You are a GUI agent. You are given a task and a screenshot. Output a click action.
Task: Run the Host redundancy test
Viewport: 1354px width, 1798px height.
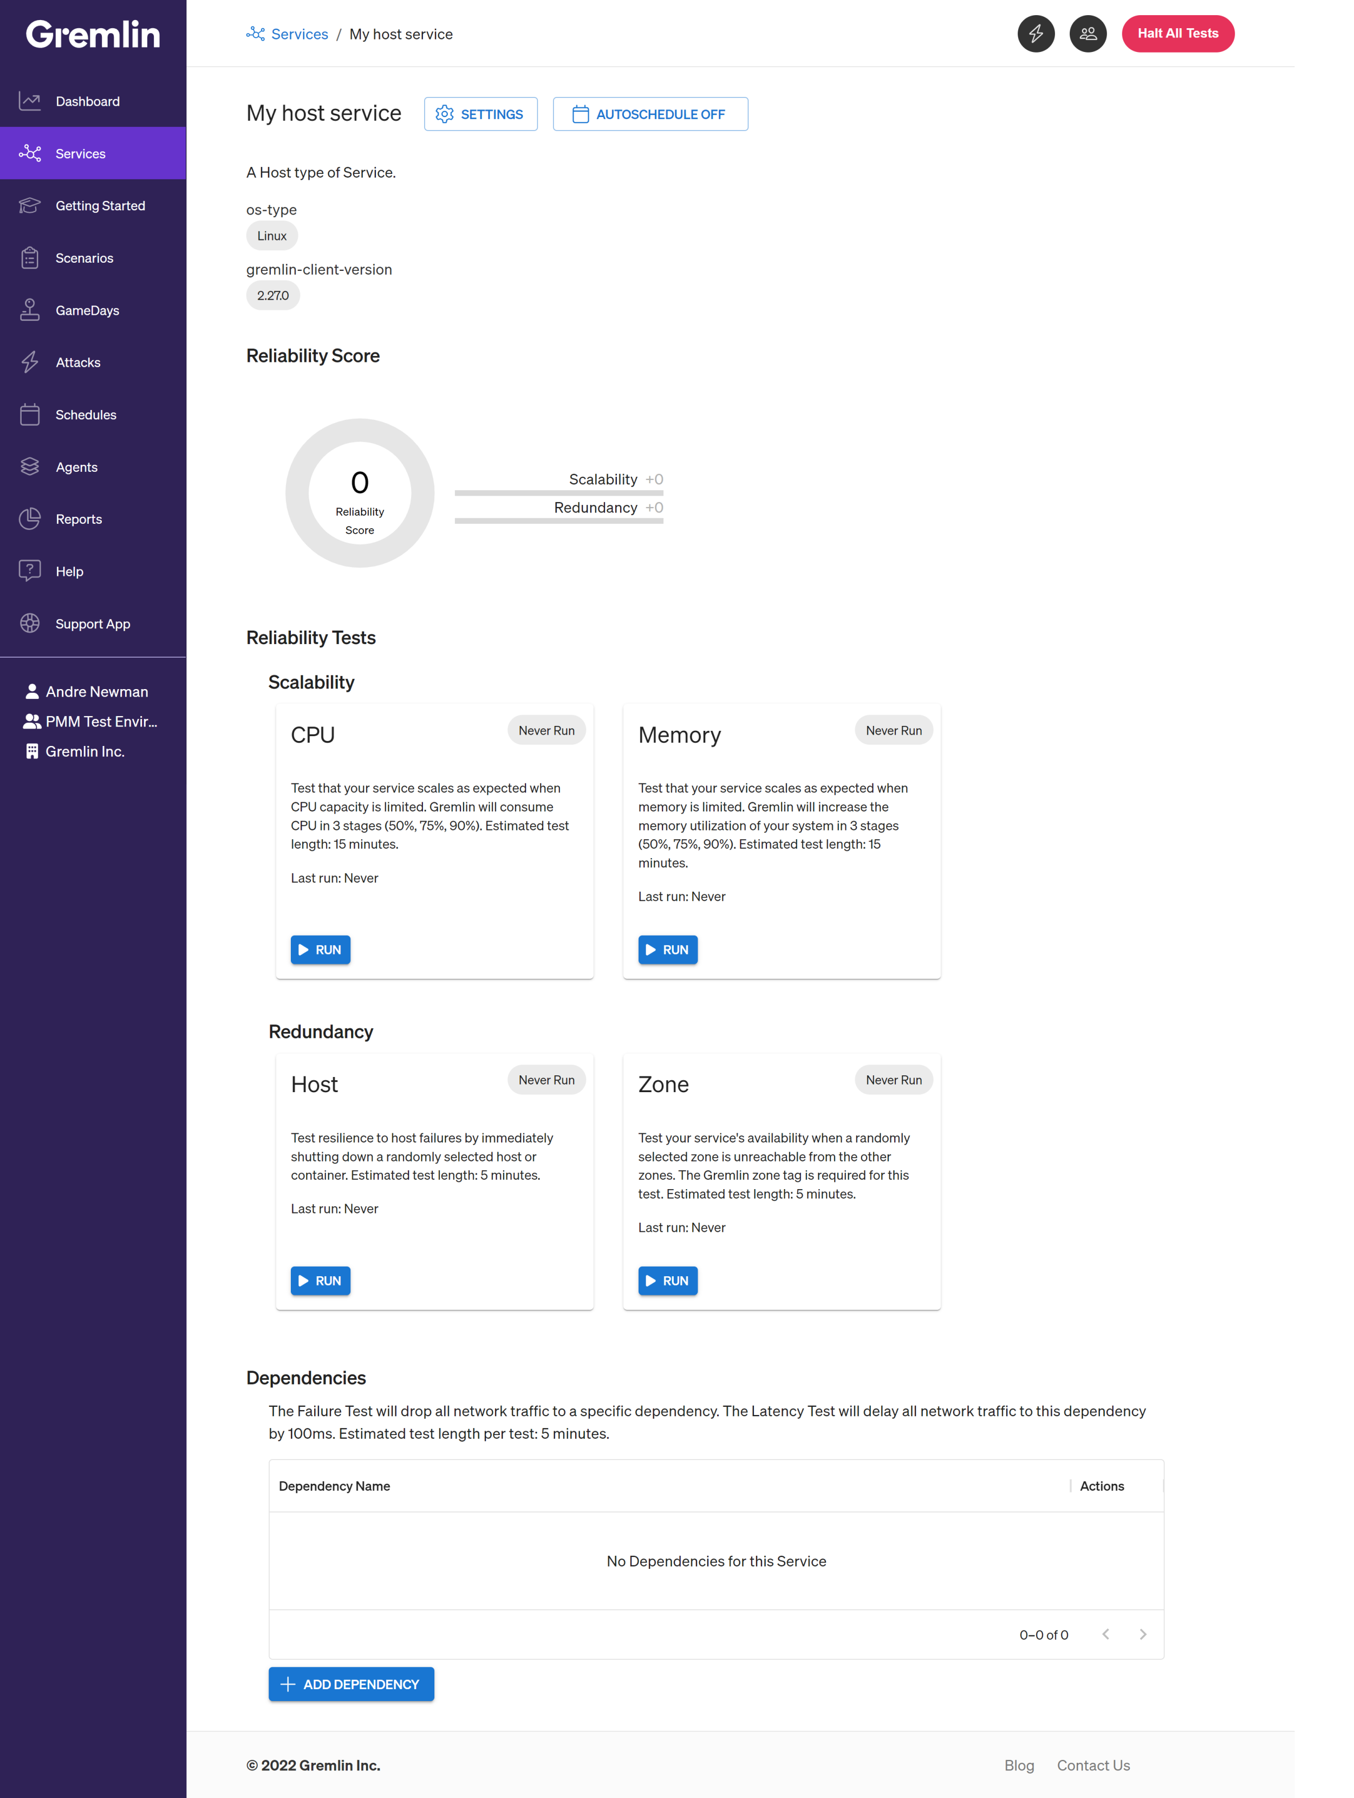(320, 1280)
